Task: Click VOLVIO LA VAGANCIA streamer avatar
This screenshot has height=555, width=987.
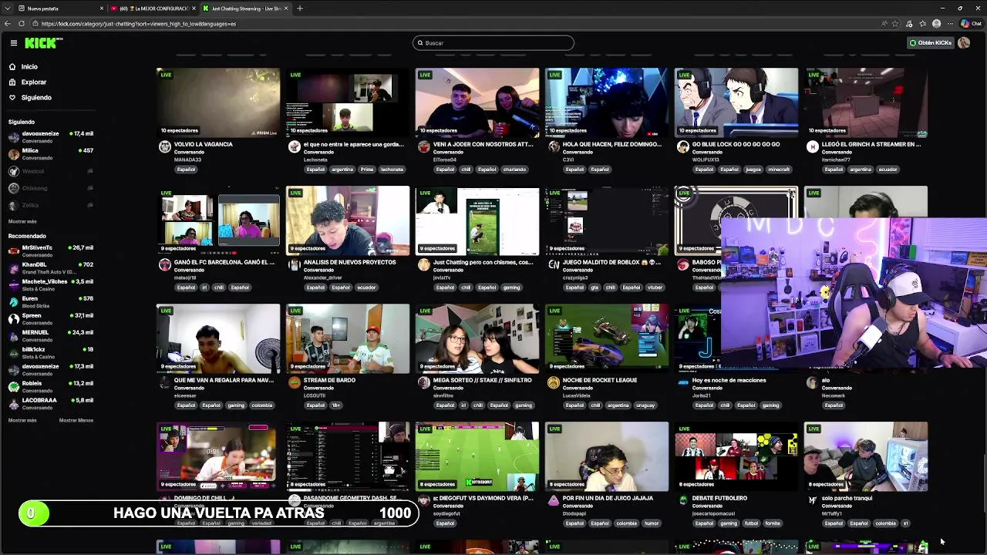Action: coord(164,147)
